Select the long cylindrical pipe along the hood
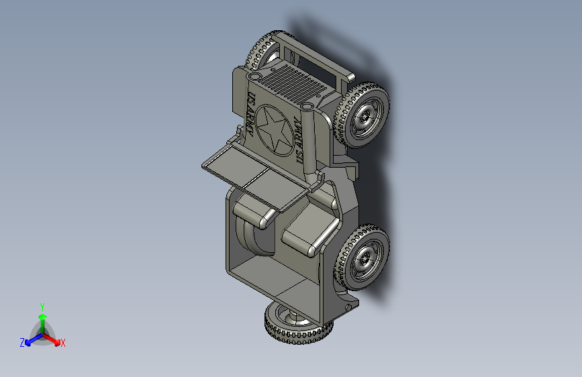 pyautogui.click(x=309, y=142)
